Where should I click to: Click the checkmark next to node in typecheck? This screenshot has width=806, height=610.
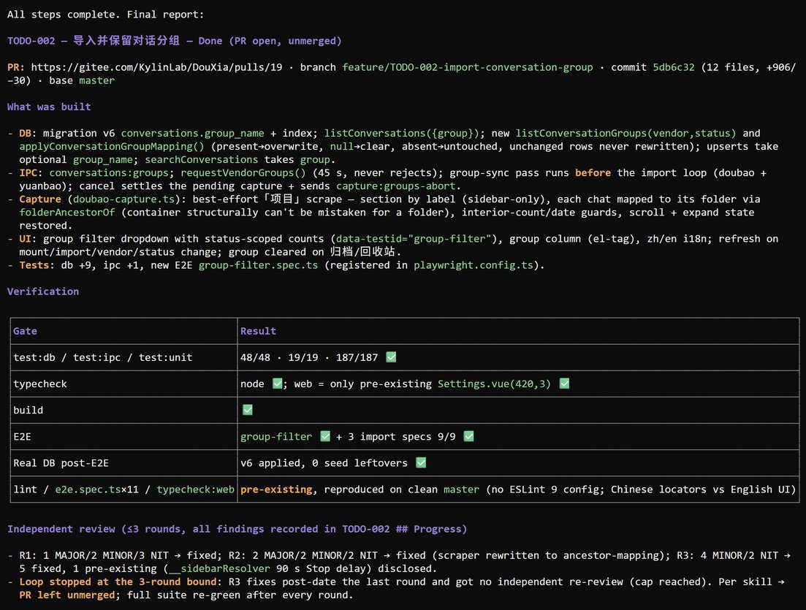tap(277, 384)
